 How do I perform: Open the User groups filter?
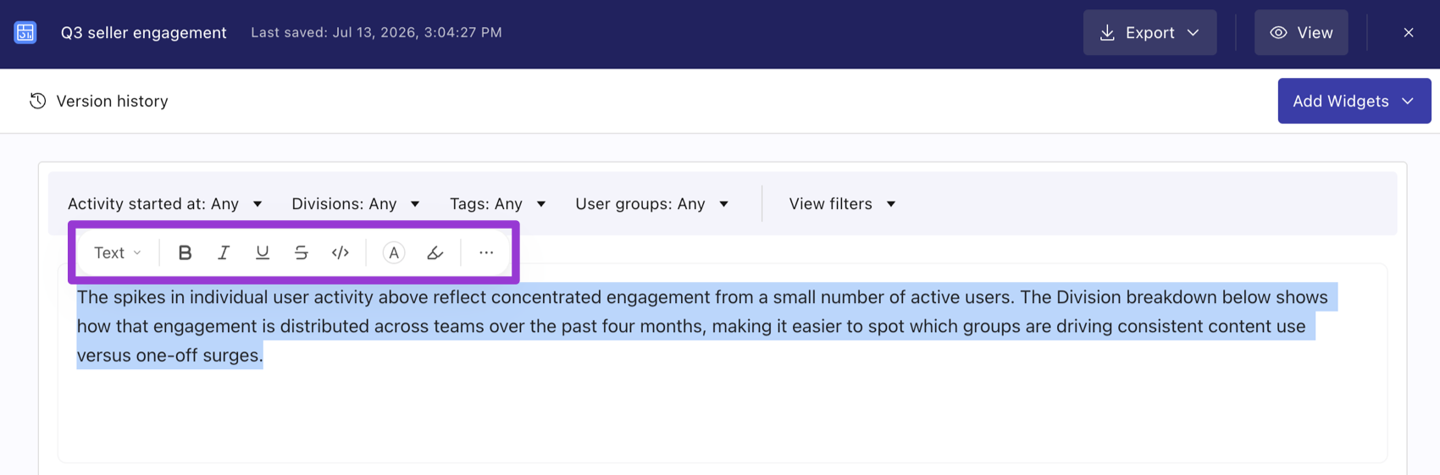(652, 204)
